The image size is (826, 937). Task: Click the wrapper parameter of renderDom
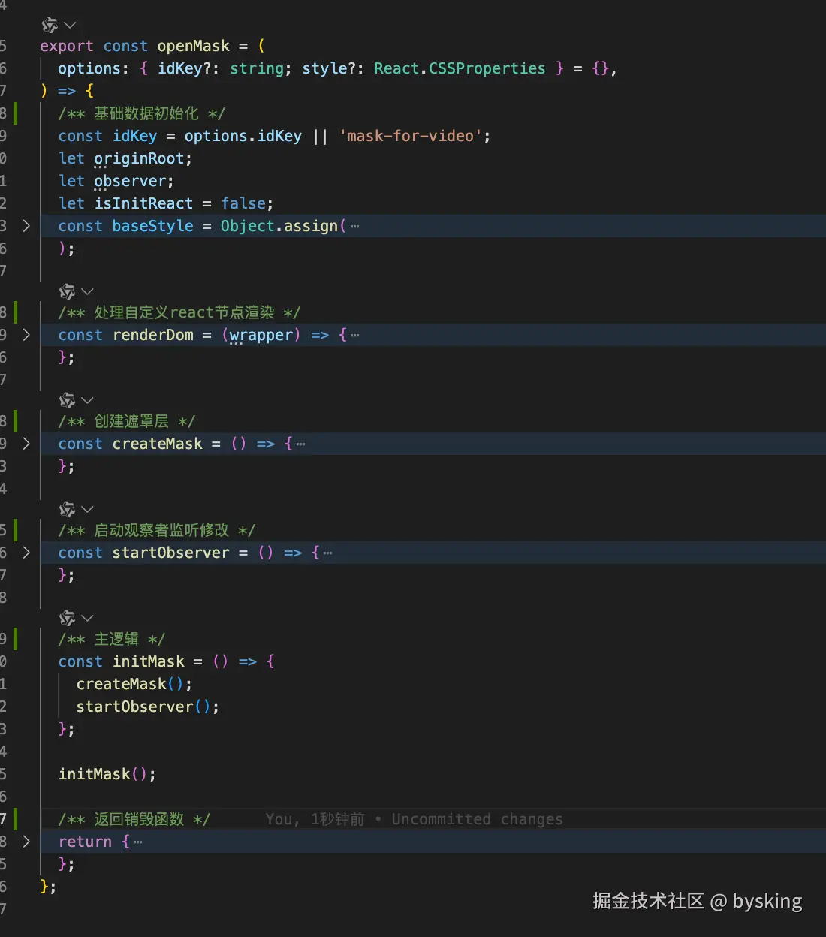click(261, 335)
